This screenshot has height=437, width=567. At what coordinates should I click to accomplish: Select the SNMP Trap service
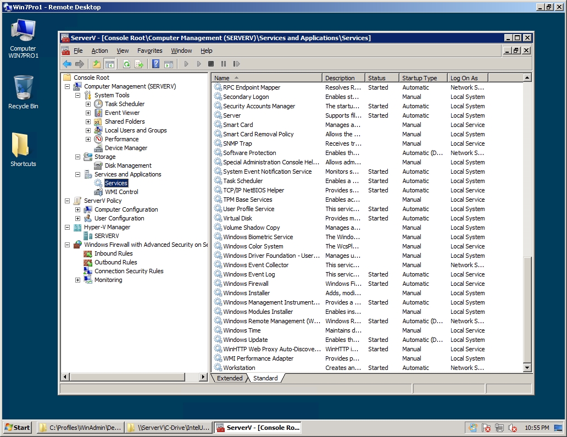[368, 143]
